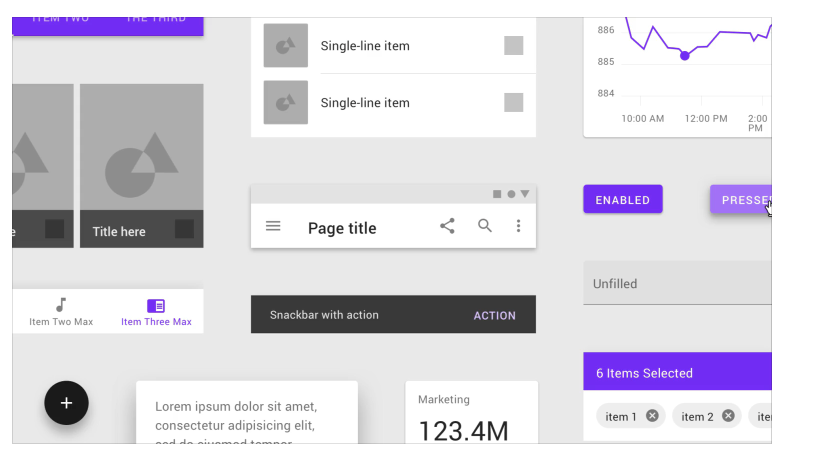The width and height of the screenshot is (821, 470).
Task: Click the square icon in the status bar
Action: (497, 194)
